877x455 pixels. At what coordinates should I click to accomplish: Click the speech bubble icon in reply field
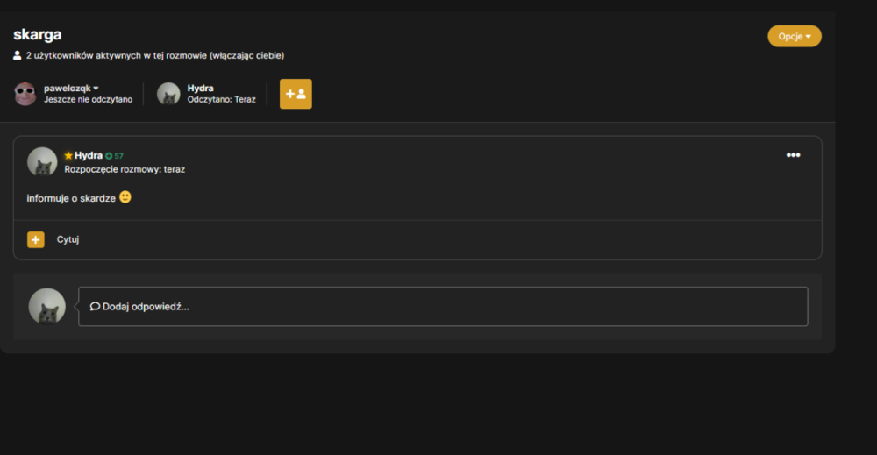[x=95, y=306]
